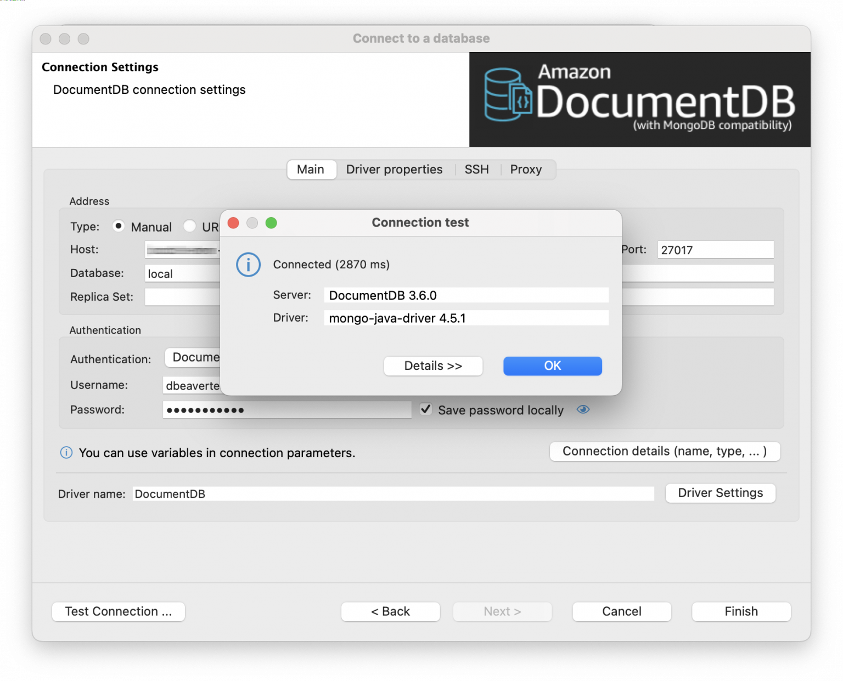Open the SSH tab
The height and width of the screenshot is (681, 843).
(x=476, y=169)
